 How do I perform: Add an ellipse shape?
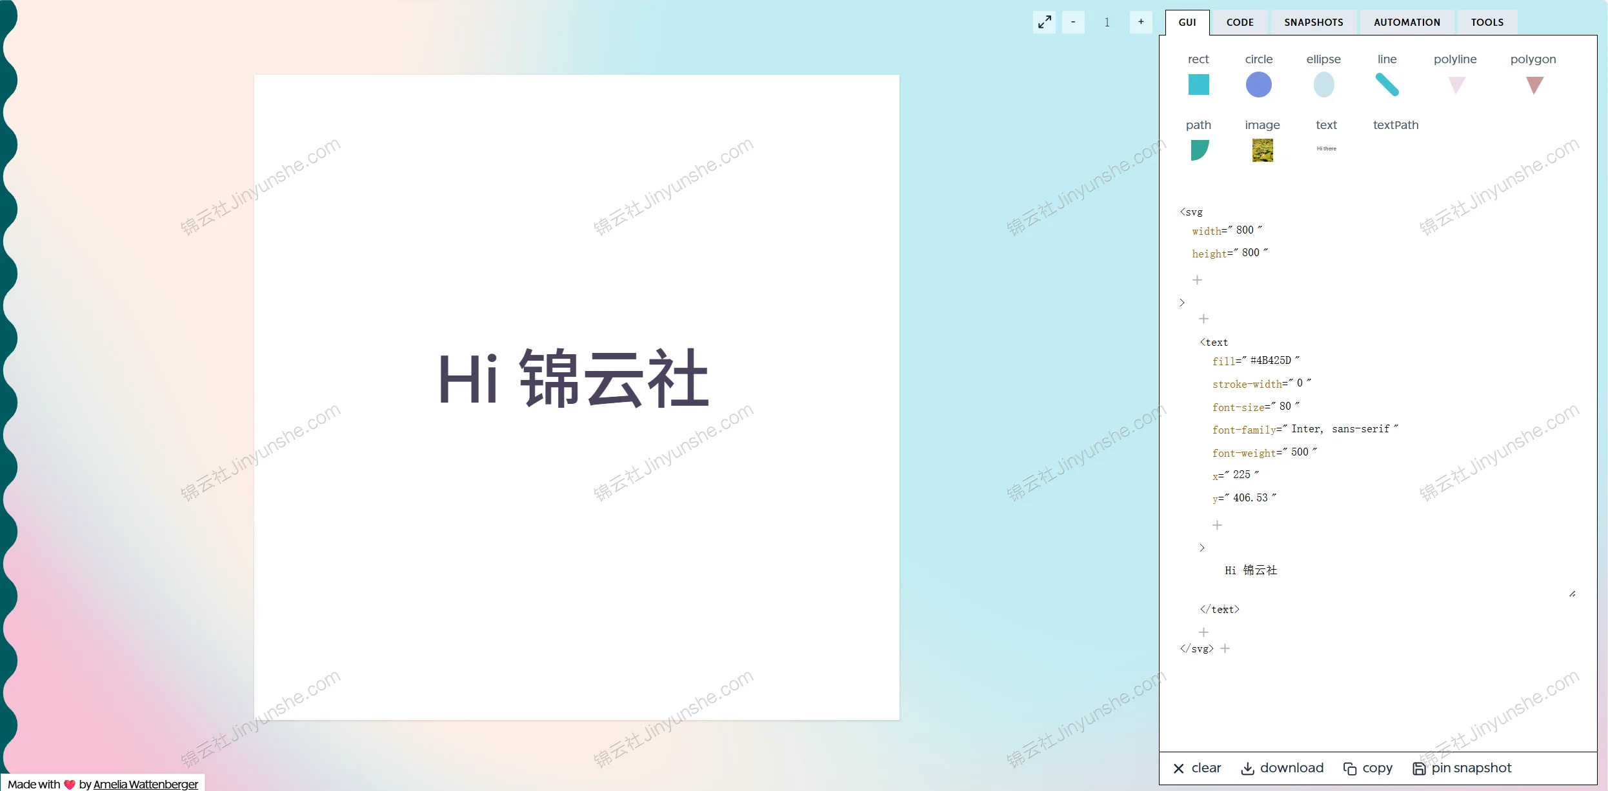tap(1323, 75)
